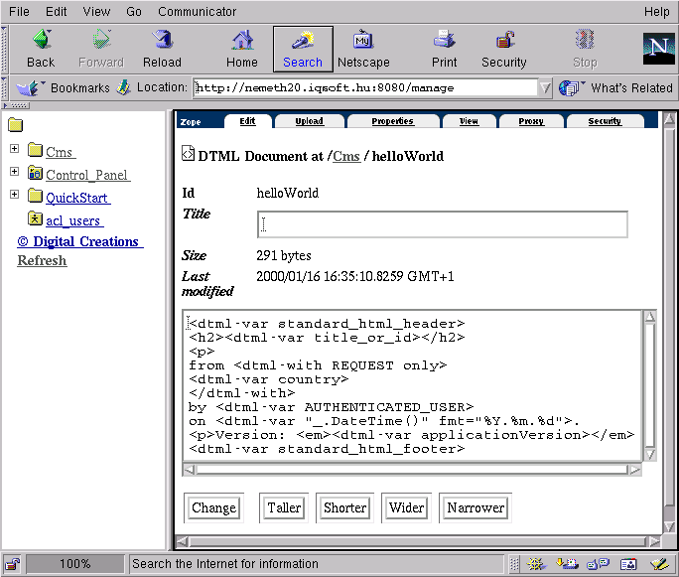Click the Change button

click(213, 507)
